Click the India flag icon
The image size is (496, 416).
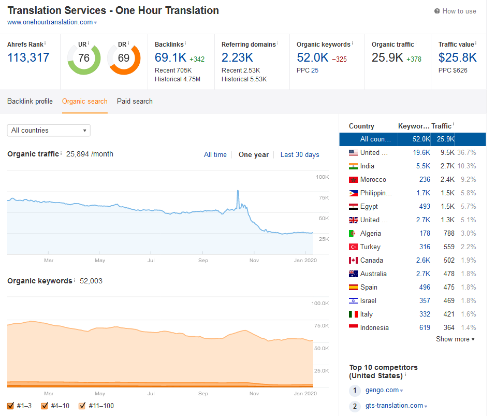click(353, 166)
